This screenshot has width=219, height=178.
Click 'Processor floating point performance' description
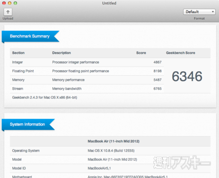pos(81,71)
